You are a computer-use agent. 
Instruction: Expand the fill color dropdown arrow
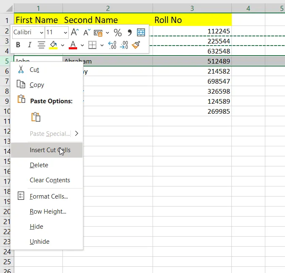[62, 45]
